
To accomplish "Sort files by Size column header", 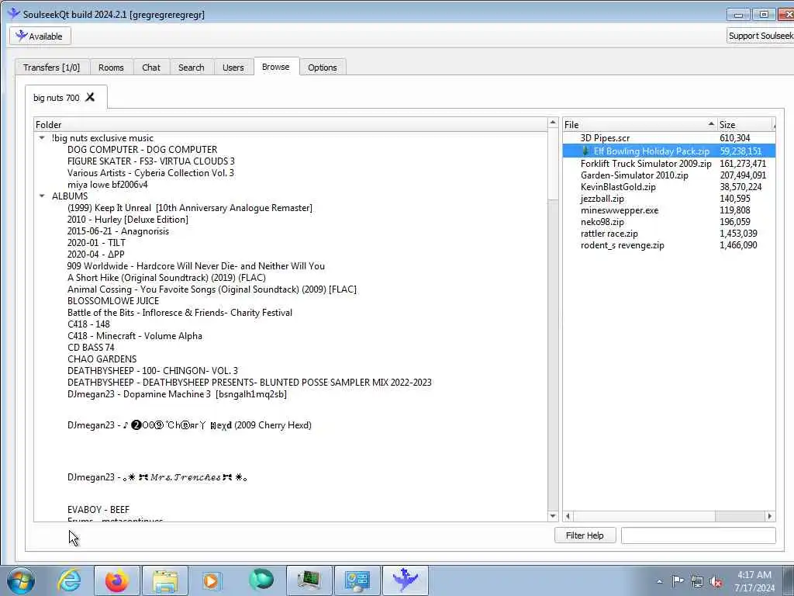I will (746, 125).
